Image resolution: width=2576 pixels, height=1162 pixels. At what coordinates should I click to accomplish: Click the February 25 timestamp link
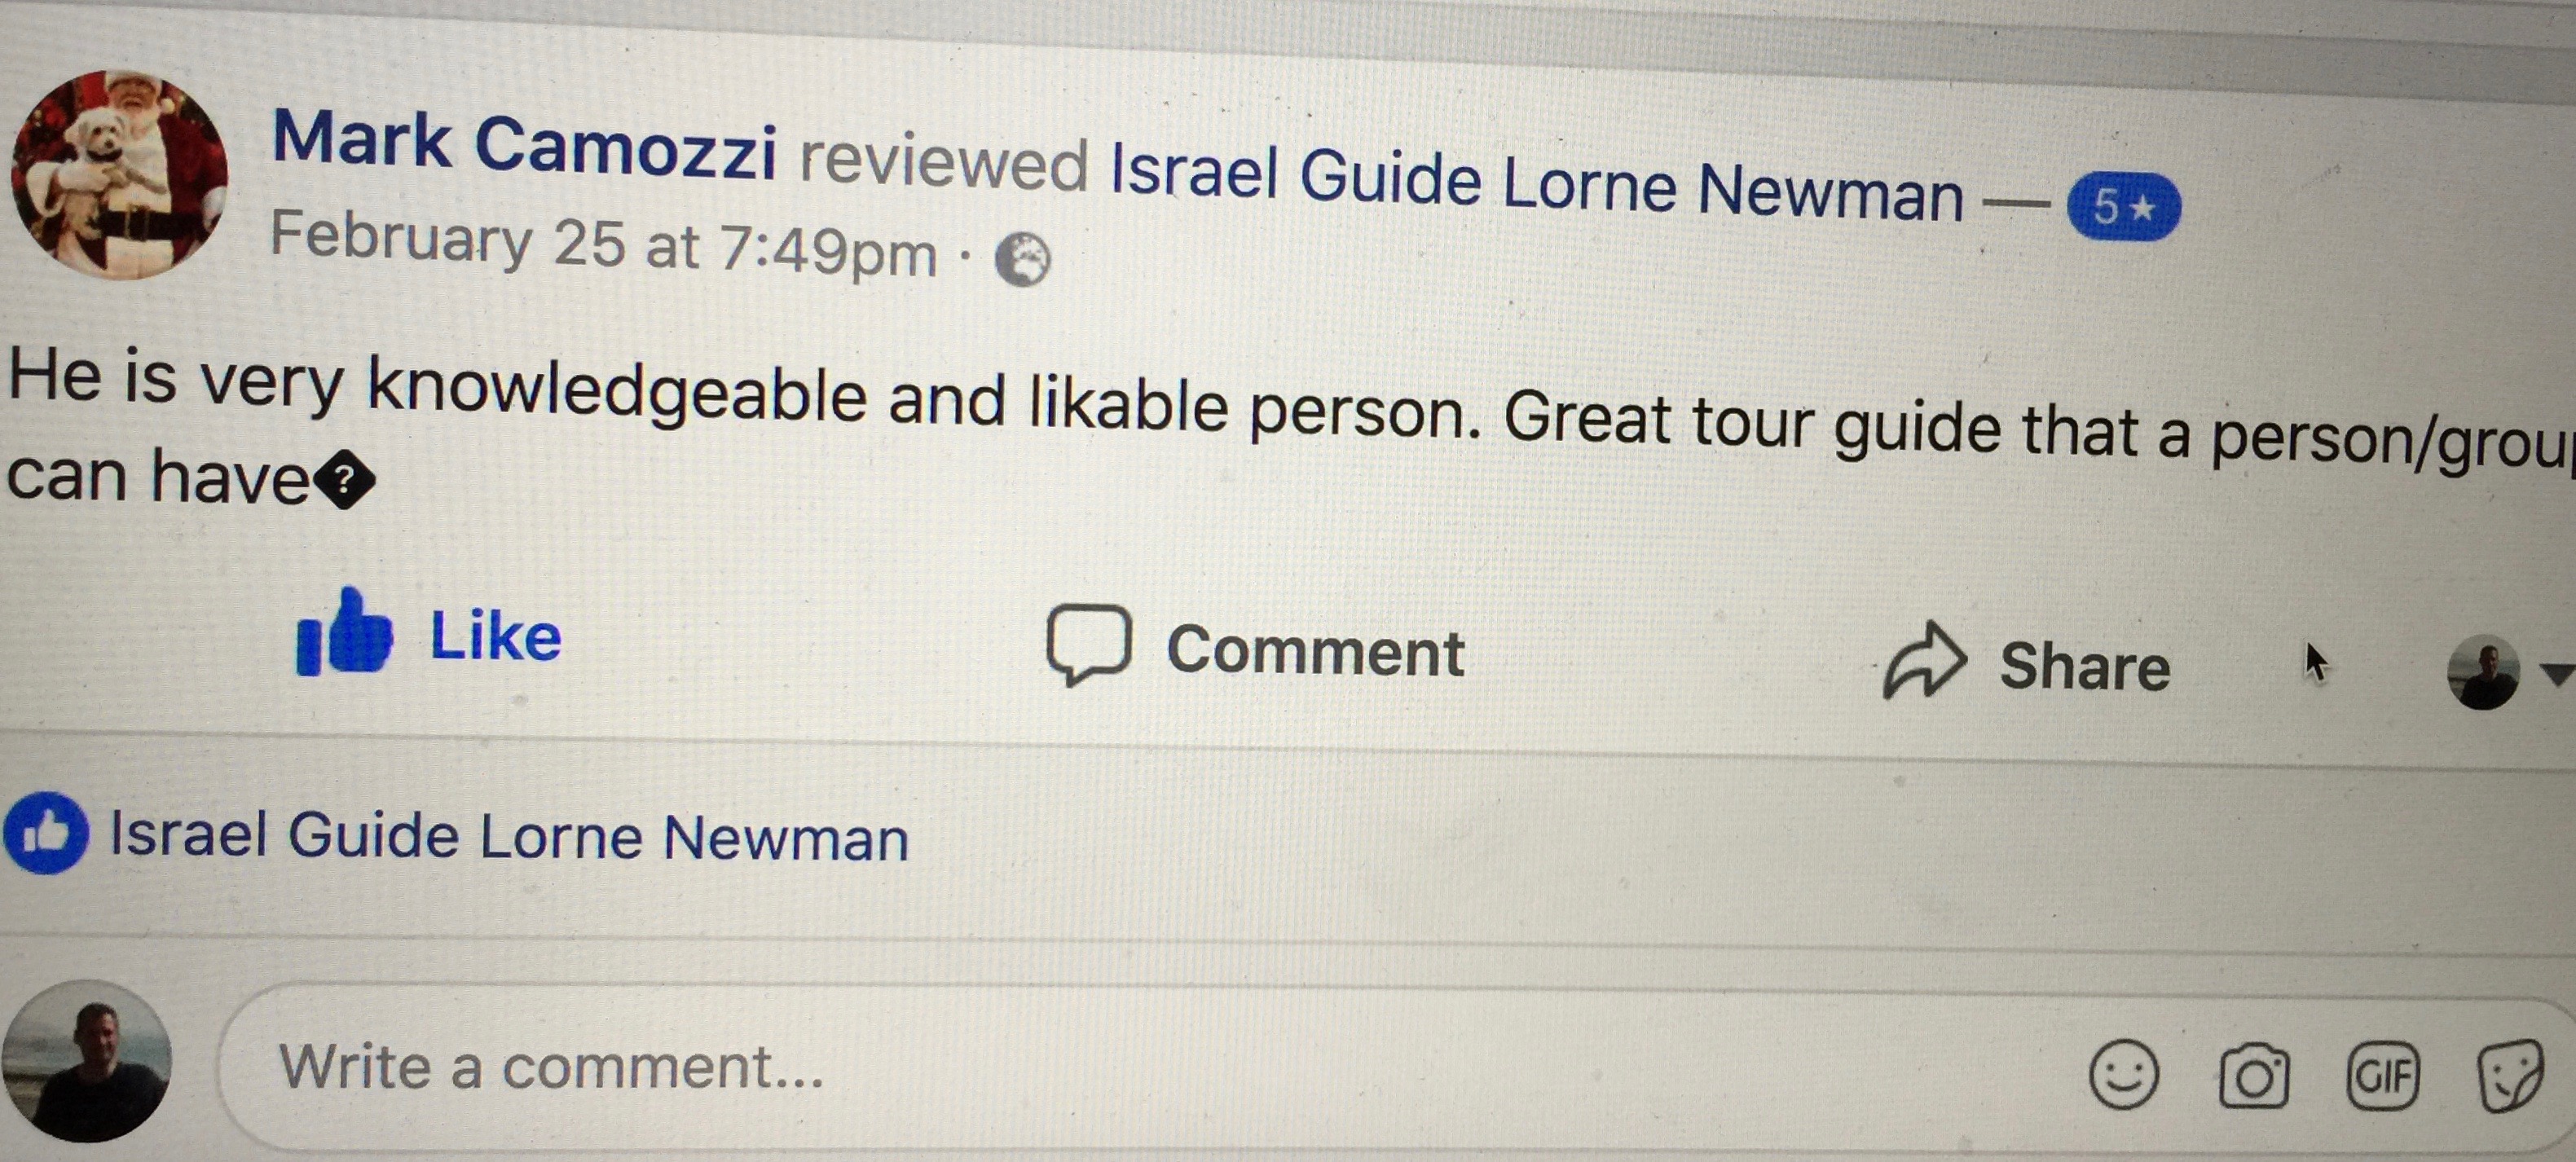(604, 243)
